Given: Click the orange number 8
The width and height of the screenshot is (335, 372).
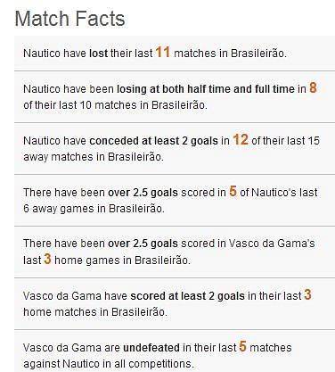Looking at the screenshot, I should point(313,87).
